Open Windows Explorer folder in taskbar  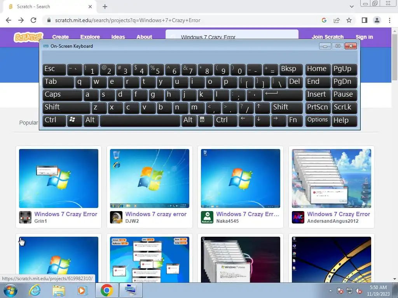pos(59,290)
